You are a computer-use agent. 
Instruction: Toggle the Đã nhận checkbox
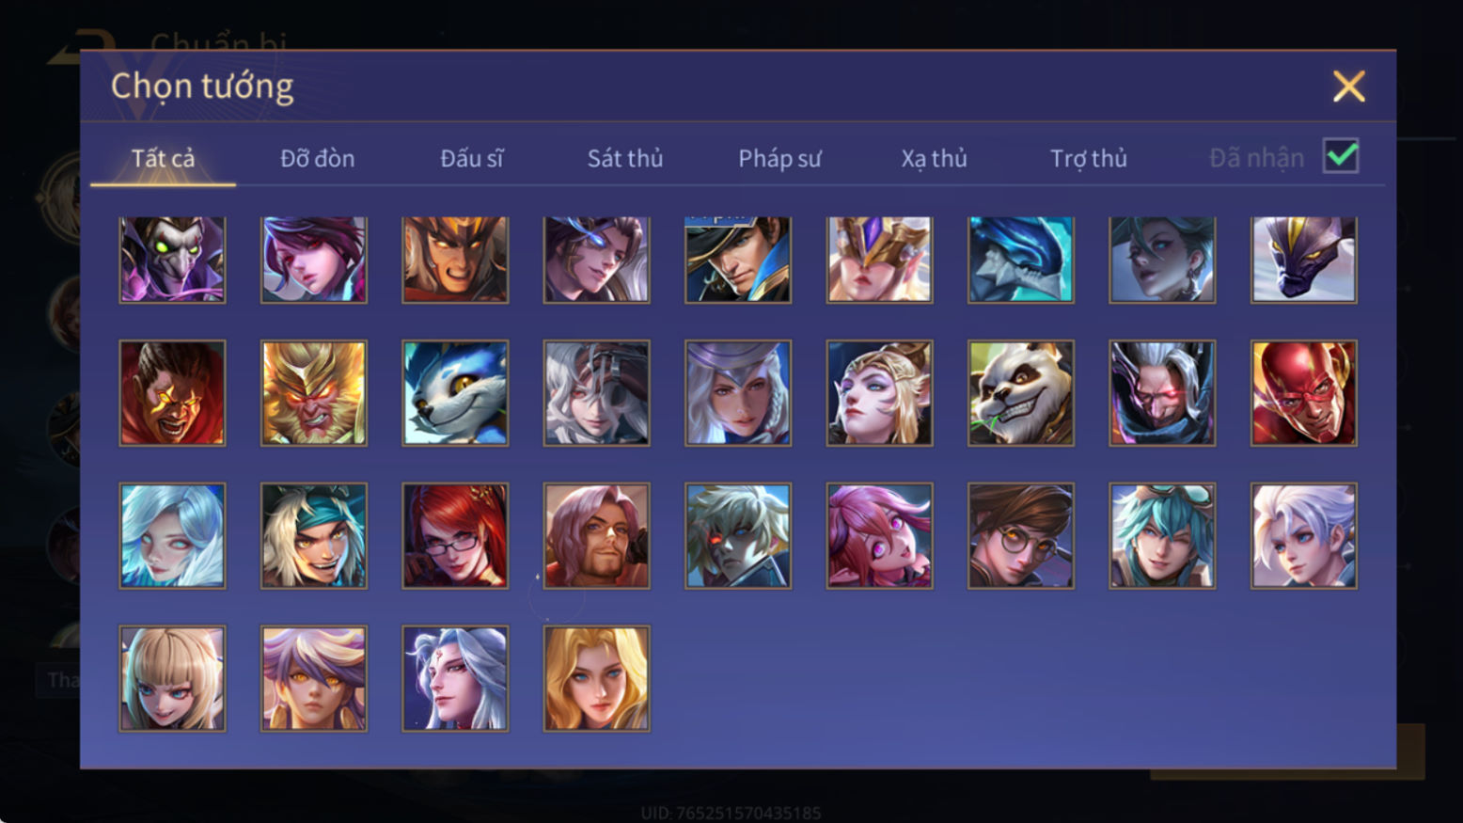point(1340,156)
